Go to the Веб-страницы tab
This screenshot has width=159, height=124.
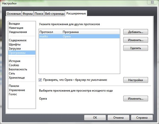coord(55,14)
